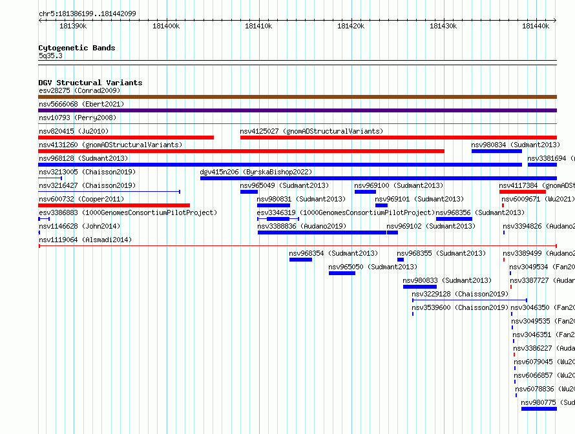Image resolution: width=575 pixels, height=434 pixels.
Task: Open nsv3213005 (Chaisson2019) label
Action: 87,172
